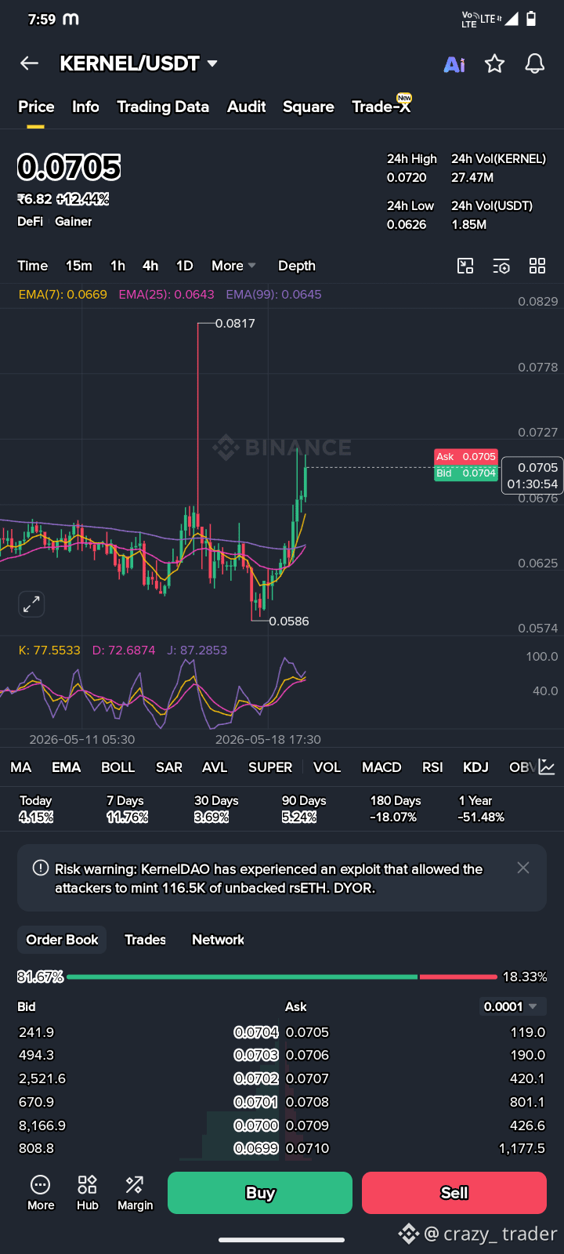Tap the current price 0.0705 headline
The height and width of the screenshot is (1254, 564).
tap(69, 167)
